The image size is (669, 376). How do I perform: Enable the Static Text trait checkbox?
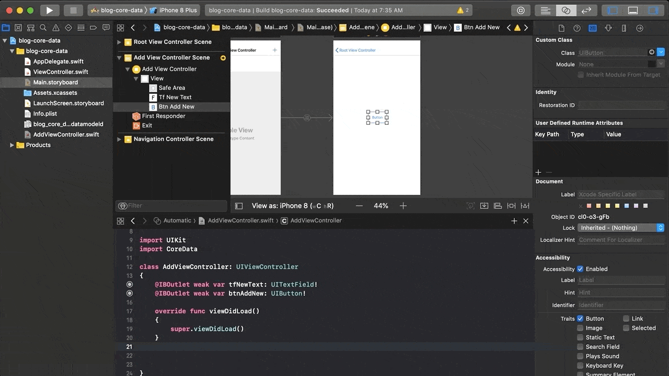click(580, 337)
